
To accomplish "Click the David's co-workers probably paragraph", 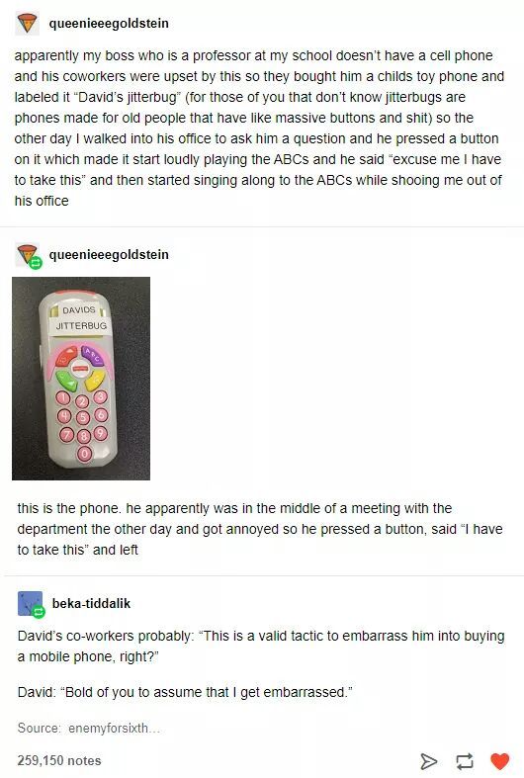I will 261,646.
